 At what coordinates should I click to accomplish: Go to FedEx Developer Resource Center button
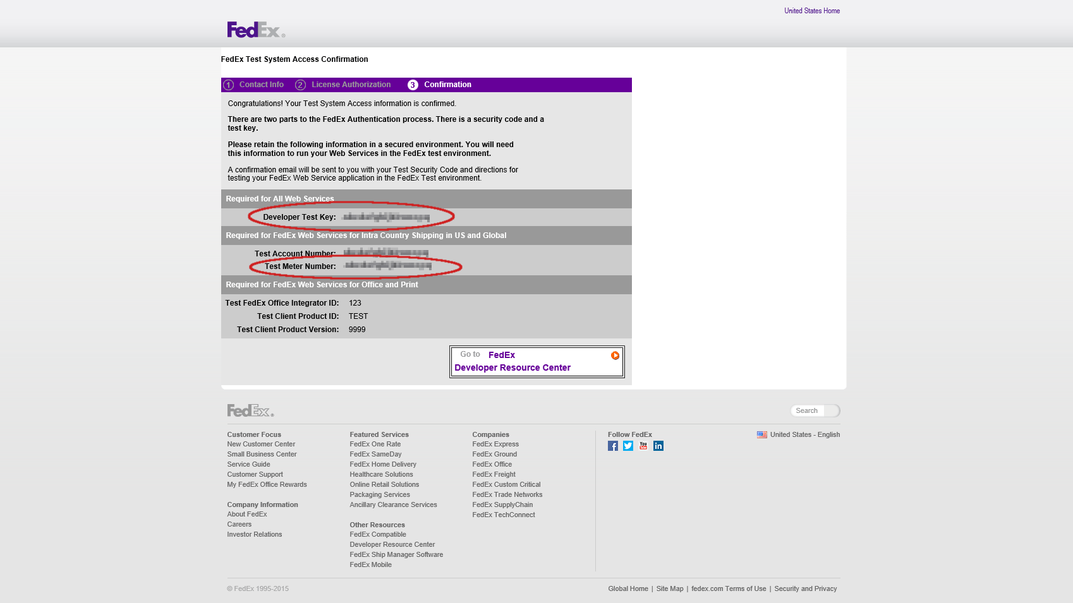pyautogui.click(x=537, y=362)
